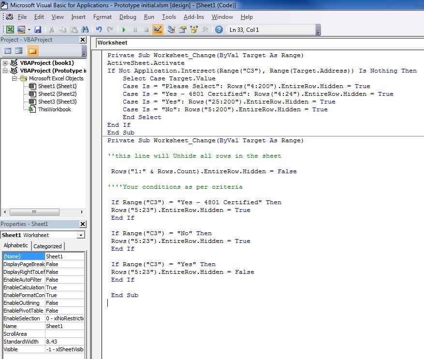Image resolution: width=424 pixels, height=359 pixels.
Task: Click the Save icon in toolbar
Action: [38, 30]
